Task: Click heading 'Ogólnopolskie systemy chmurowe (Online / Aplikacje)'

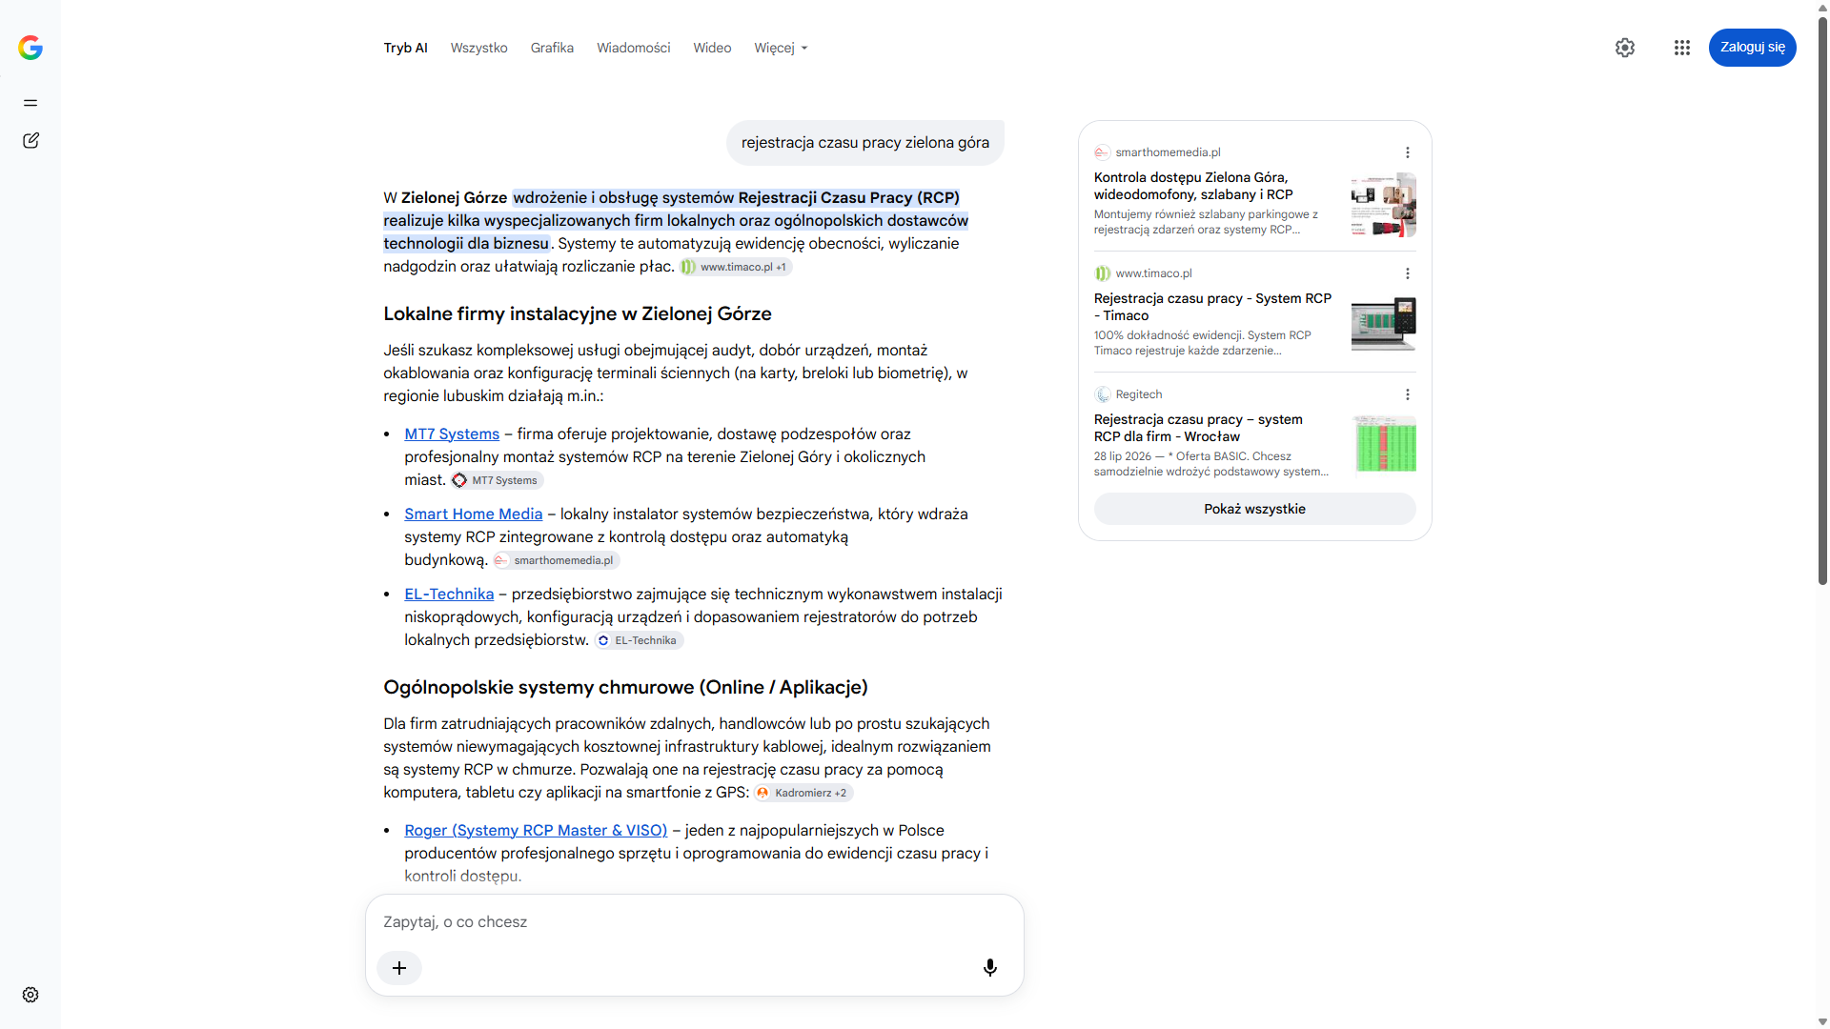Action: 625,688
